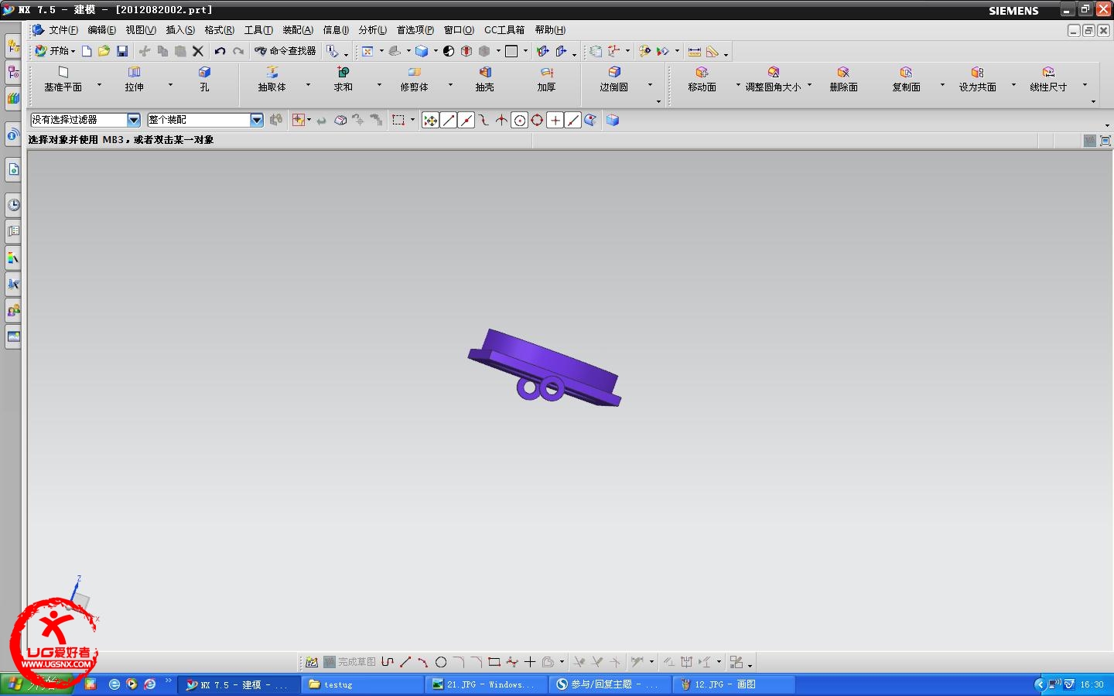Image resolution: width=1114 pixels, height=696 pixels.
Task: Open the 文件(F) menu
Action: pyautogui.click(x=63, y=30)
